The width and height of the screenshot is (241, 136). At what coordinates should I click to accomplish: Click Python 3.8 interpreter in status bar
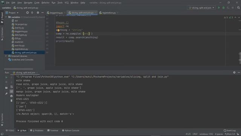(x=230, y=134)
